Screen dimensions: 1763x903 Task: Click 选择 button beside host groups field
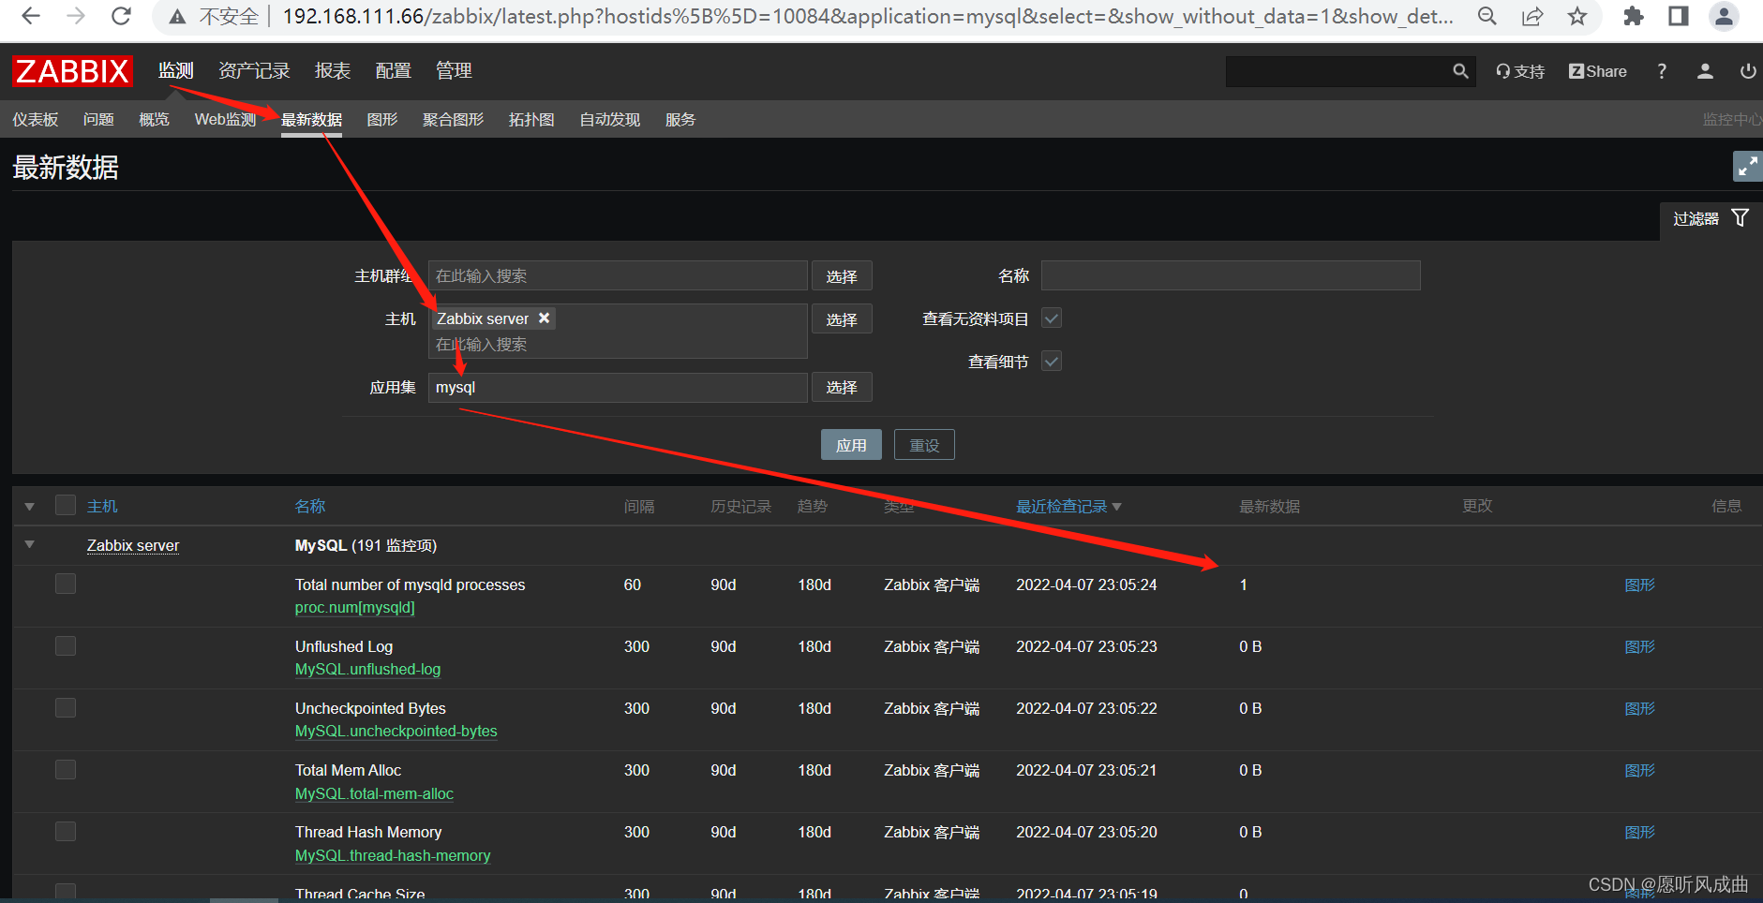click(842, 275)
